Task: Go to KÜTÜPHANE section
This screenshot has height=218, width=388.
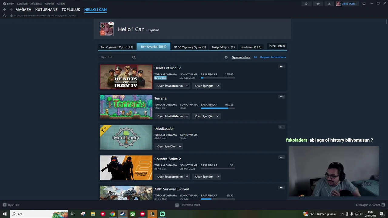Action: tap(46, 10)
